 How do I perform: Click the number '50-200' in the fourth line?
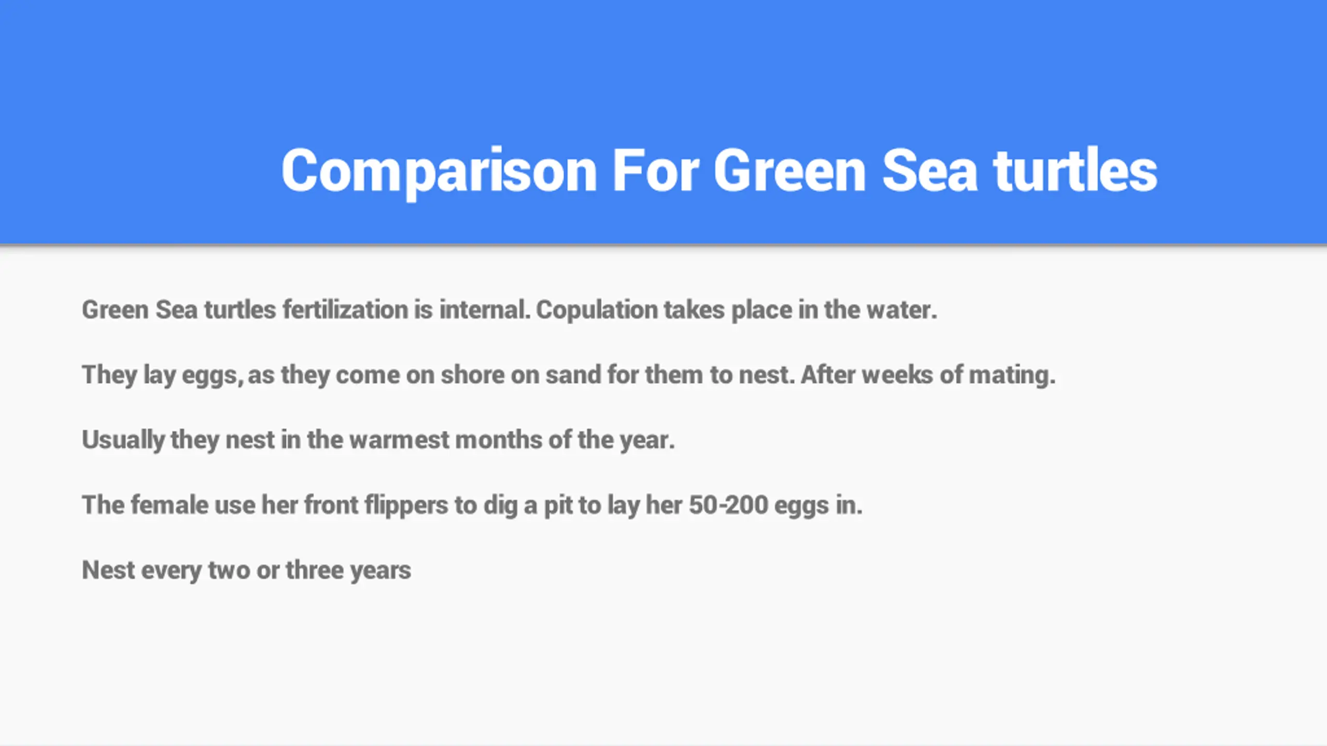(728, 505)
